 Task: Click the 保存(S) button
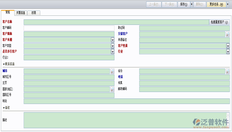point(184,4)
